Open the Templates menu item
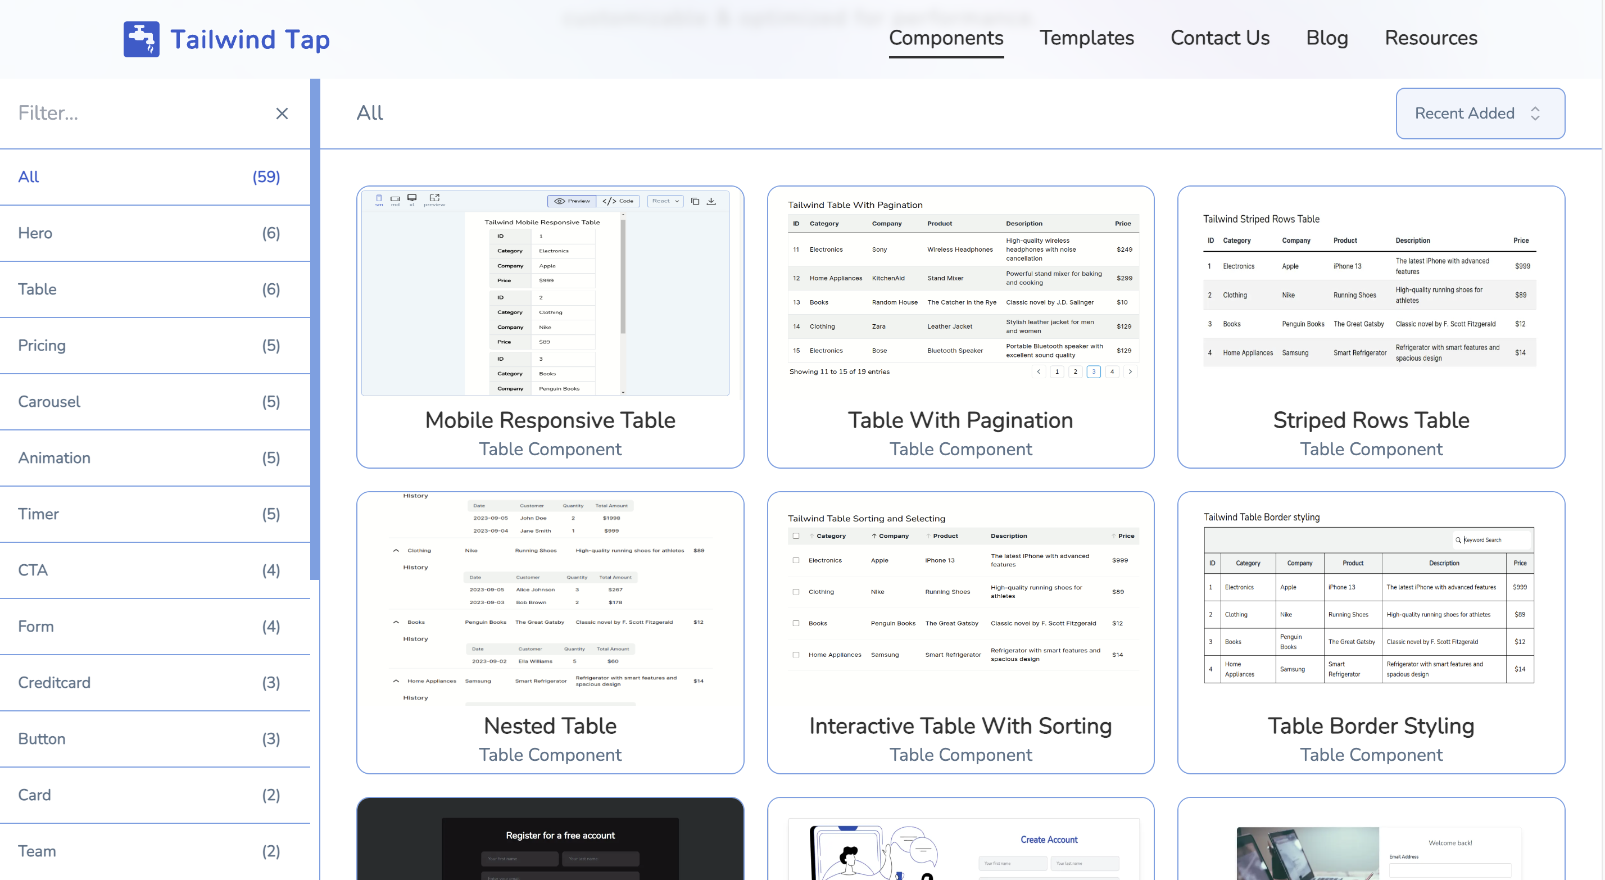The width and height of the screenshot is (1605, 880). [1087, 38]
